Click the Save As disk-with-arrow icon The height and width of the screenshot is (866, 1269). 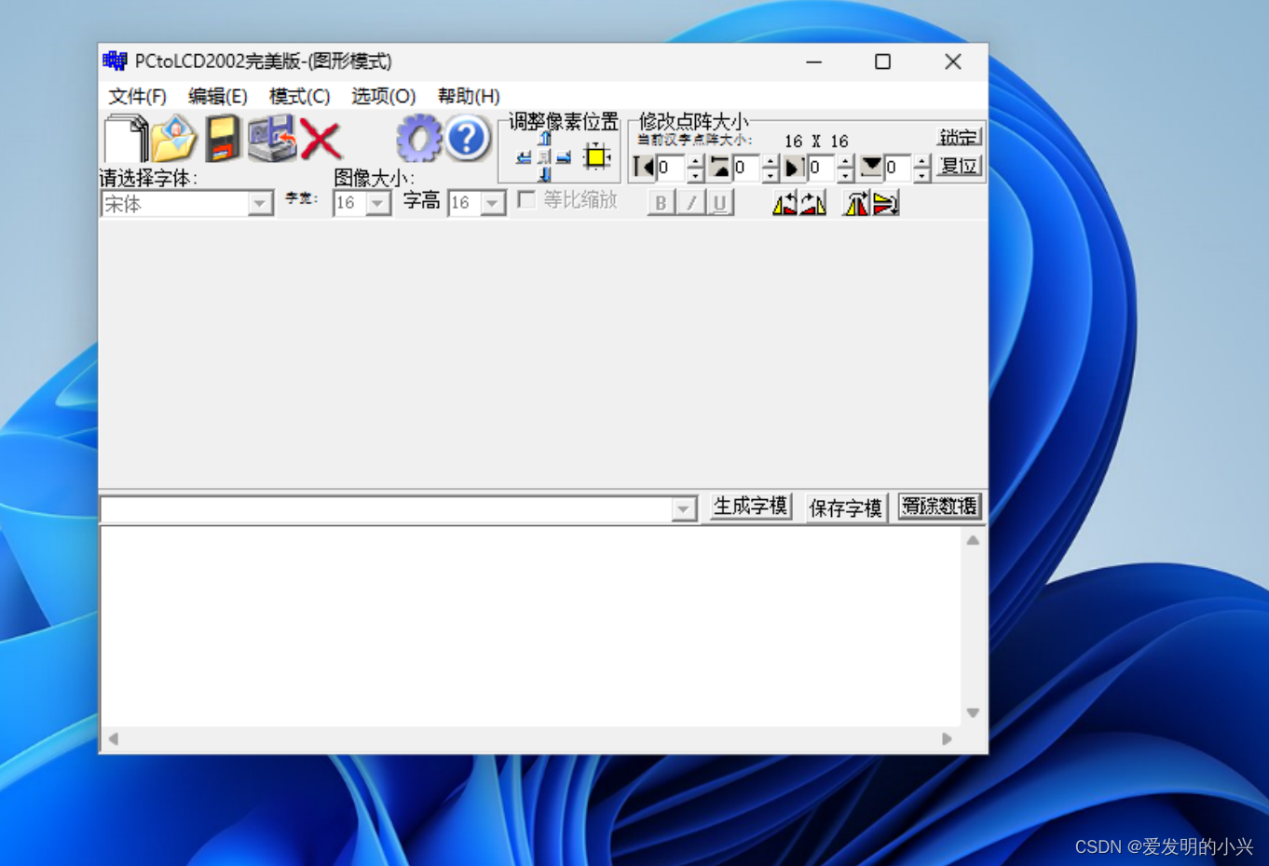(271, 139)
